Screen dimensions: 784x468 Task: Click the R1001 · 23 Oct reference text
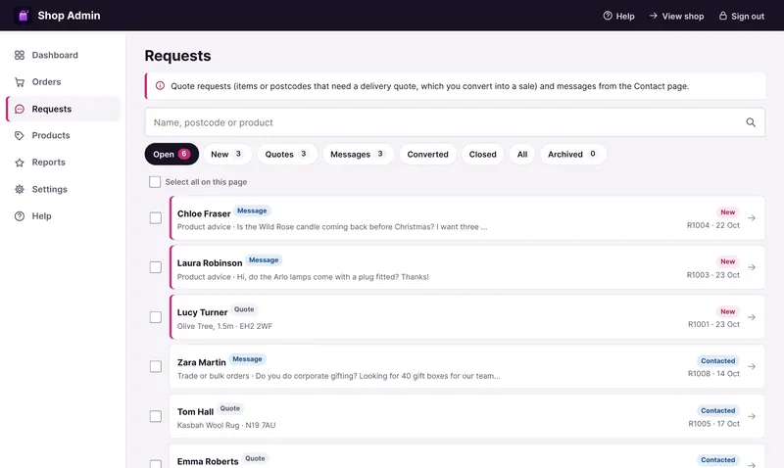click(x=713, y=324)
